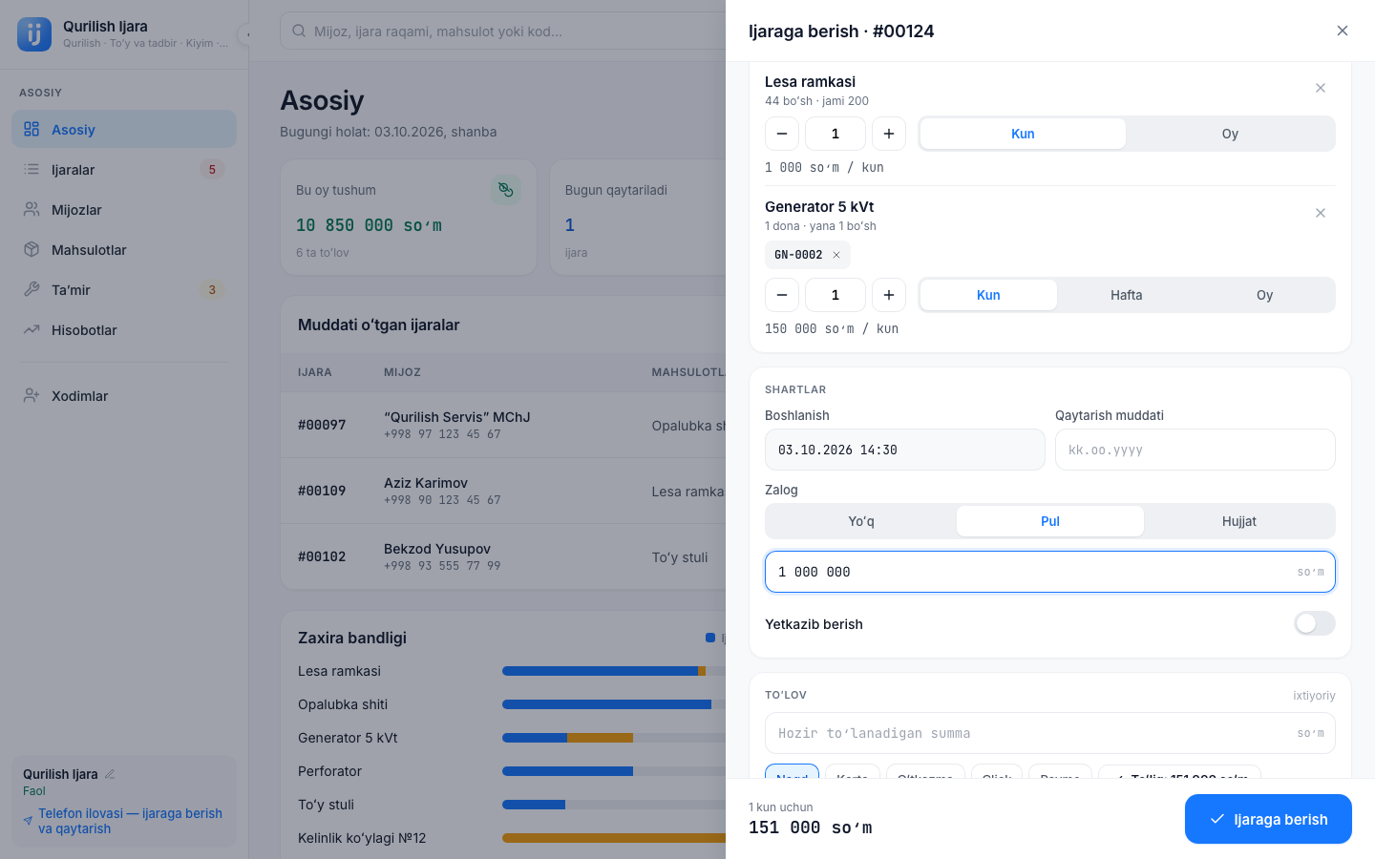The width and height of the screenshot is (1375, 859).
Task: Click the Ijaraga berish confirm button
Action: (1268, 819)
